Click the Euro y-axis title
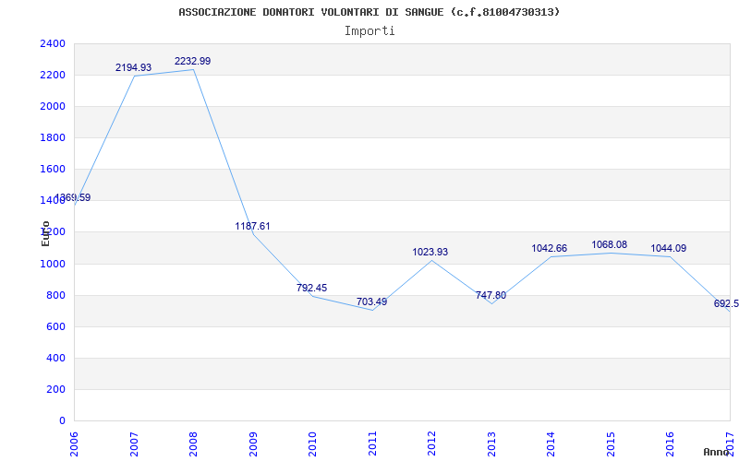The image size is (739, 461). click(x=45, y=233)
